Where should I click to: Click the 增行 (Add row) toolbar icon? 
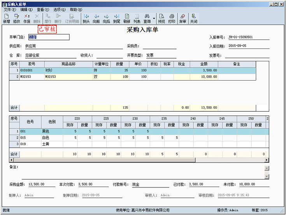(48, 19)
